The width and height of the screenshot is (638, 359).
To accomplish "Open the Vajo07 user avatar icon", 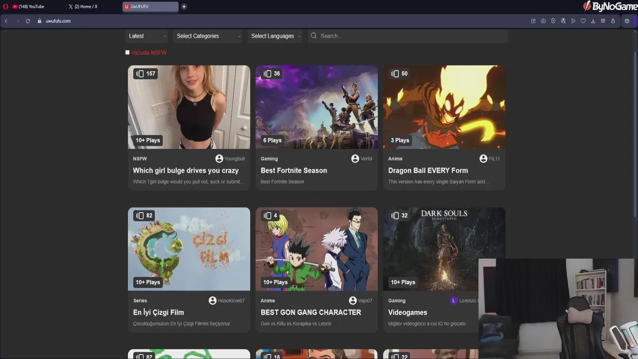I will point(353,301).
